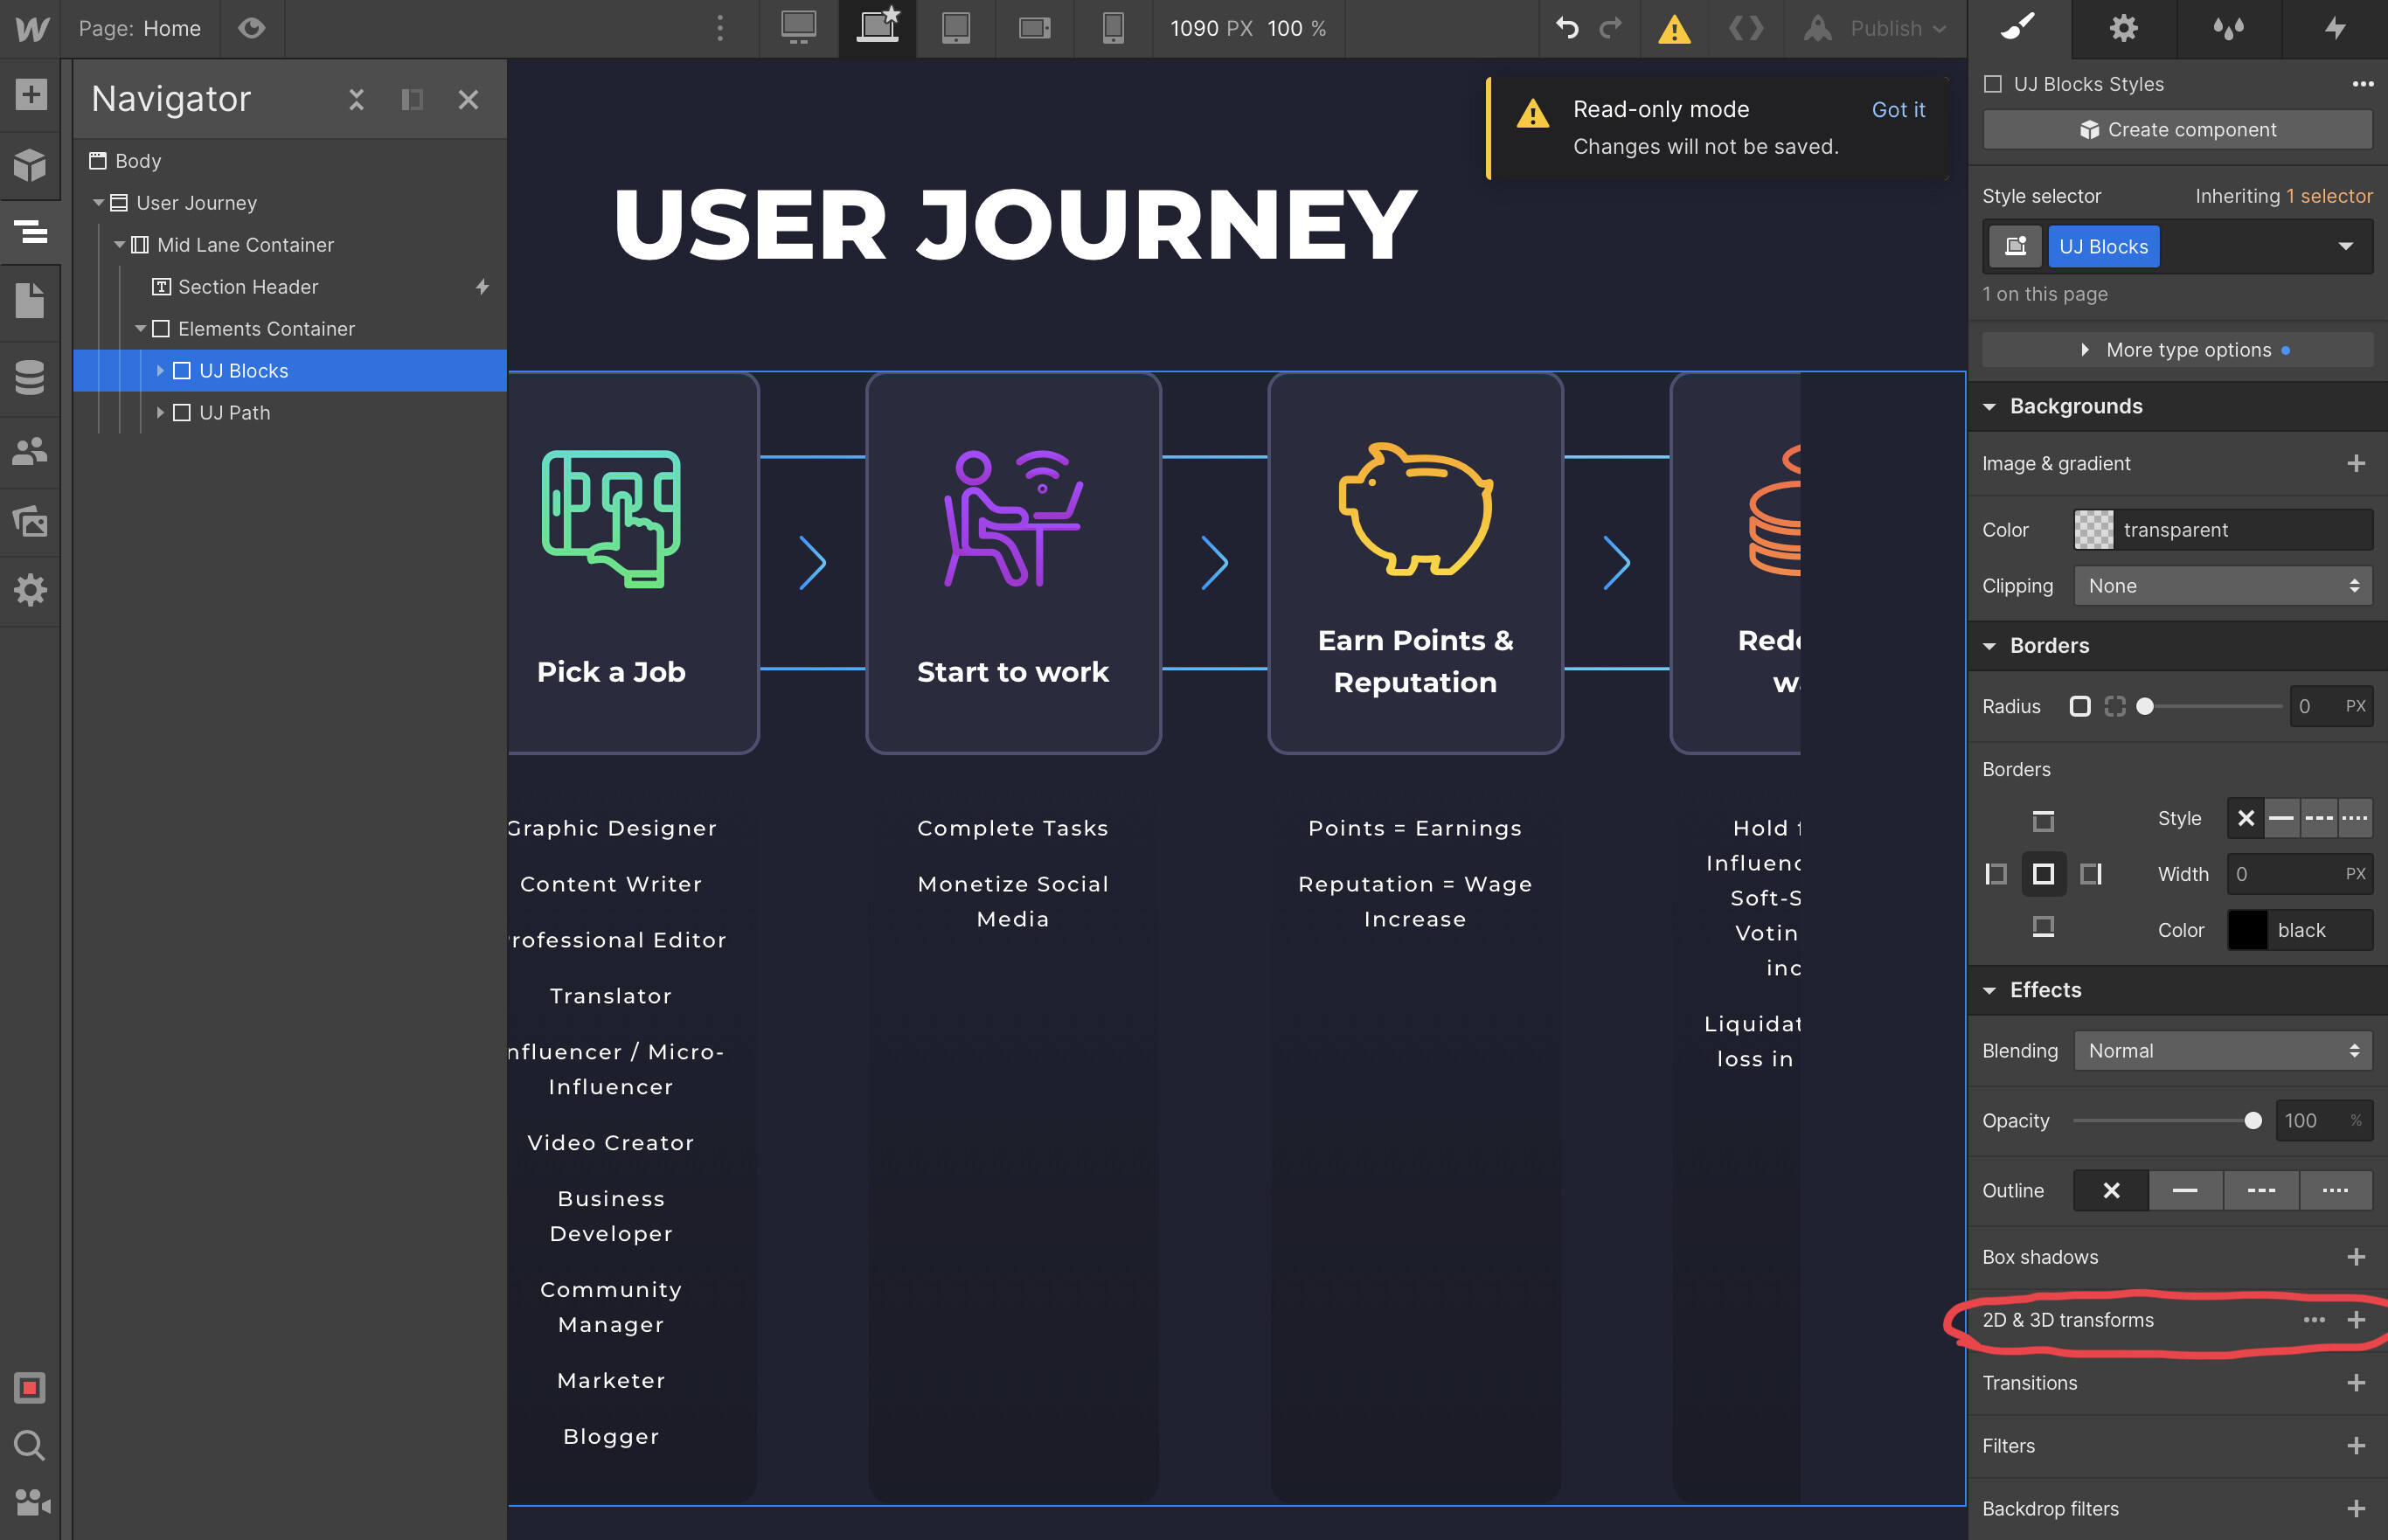2388x1540 pixels.
Task: Open the CMS Collections panel
Action: [x=30, y=377]
